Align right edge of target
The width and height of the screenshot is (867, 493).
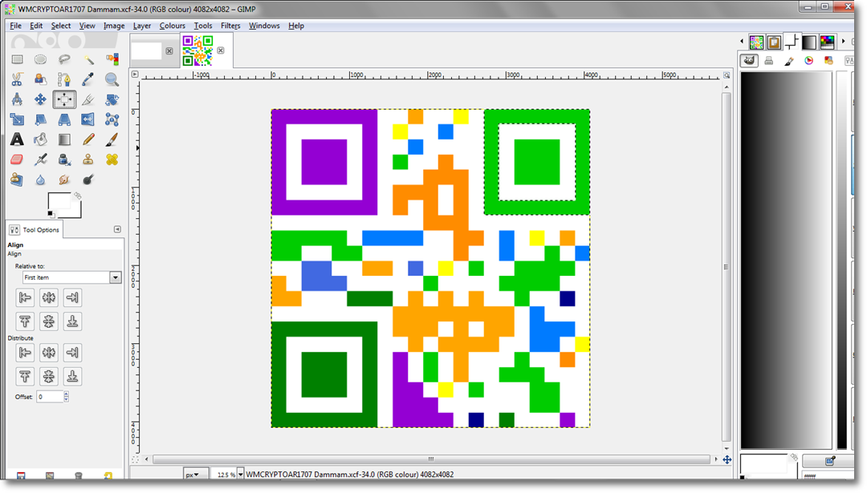click(x=72, y=297)
